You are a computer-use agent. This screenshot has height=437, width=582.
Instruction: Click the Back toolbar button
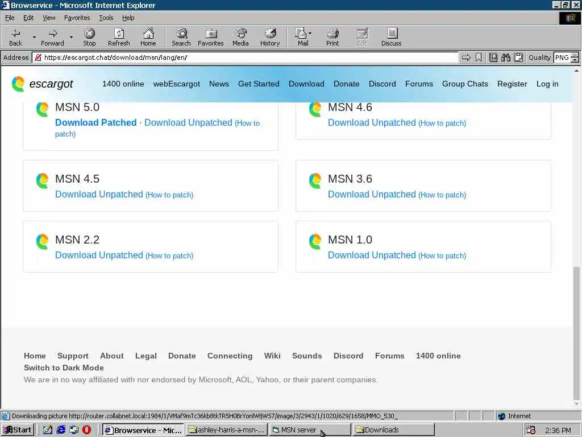(x=15, y=37)
